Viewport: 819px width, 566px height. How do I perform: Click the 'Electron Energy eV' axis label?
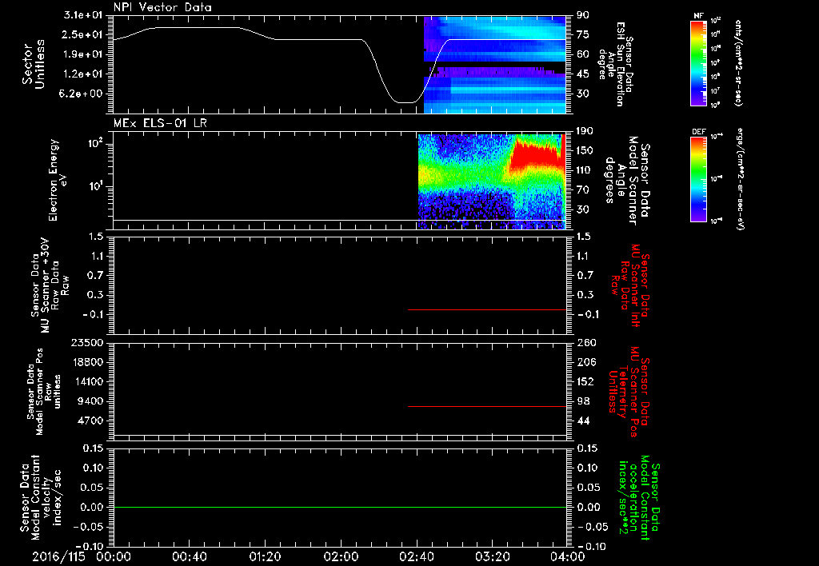pos(58,181)
